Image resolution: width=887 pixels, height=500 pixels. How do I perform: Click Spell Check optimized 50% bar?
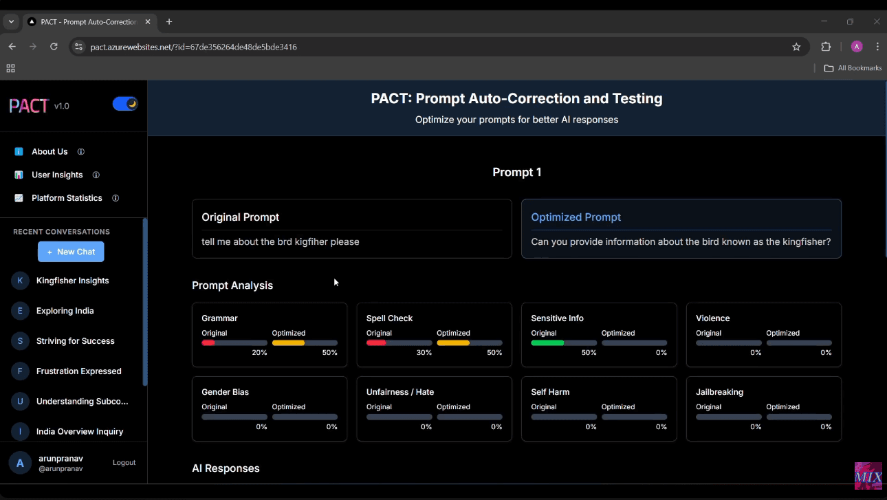click(x=470, y=343)
